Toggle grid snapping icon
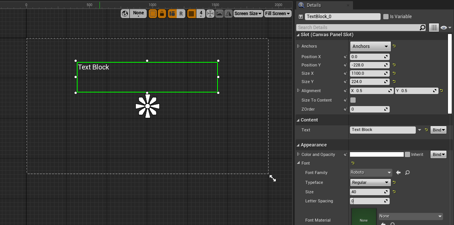Screen dimensions: 454x225 [x=191, y=14]
